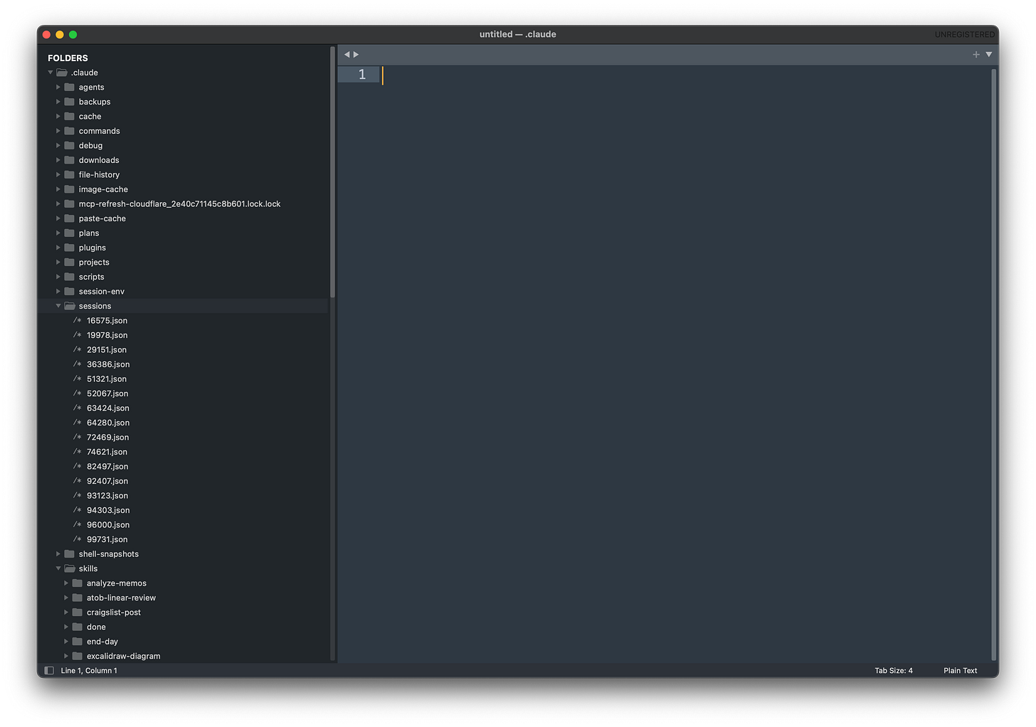Click the open skills folder icon

pos(70,568)
